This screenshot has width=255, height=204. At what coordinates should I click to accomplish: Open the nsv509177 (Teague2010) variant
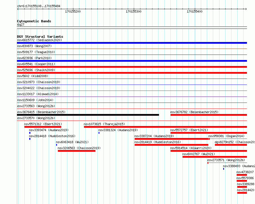36,52
